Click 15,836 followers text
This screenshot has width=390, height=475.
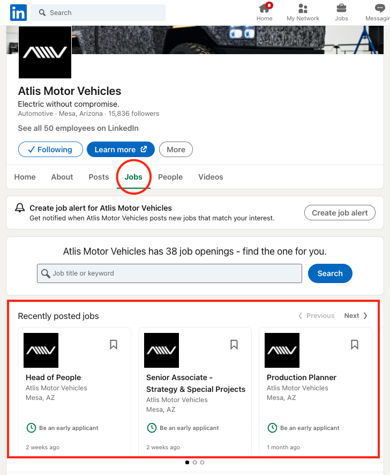(134, 114)
